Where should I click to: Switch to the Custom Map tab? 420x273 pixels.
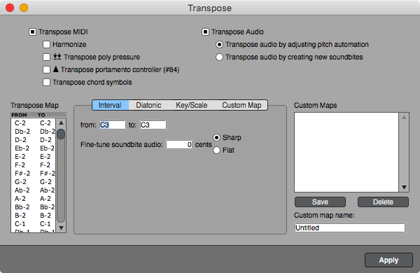(x=241, y=105)
